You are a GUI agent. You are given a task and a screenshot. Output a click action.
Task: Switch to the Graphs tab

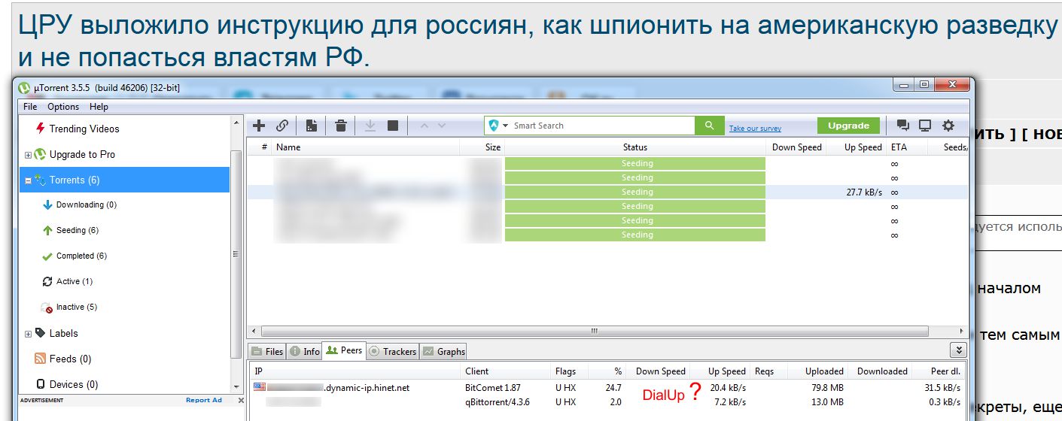point(443,351)
